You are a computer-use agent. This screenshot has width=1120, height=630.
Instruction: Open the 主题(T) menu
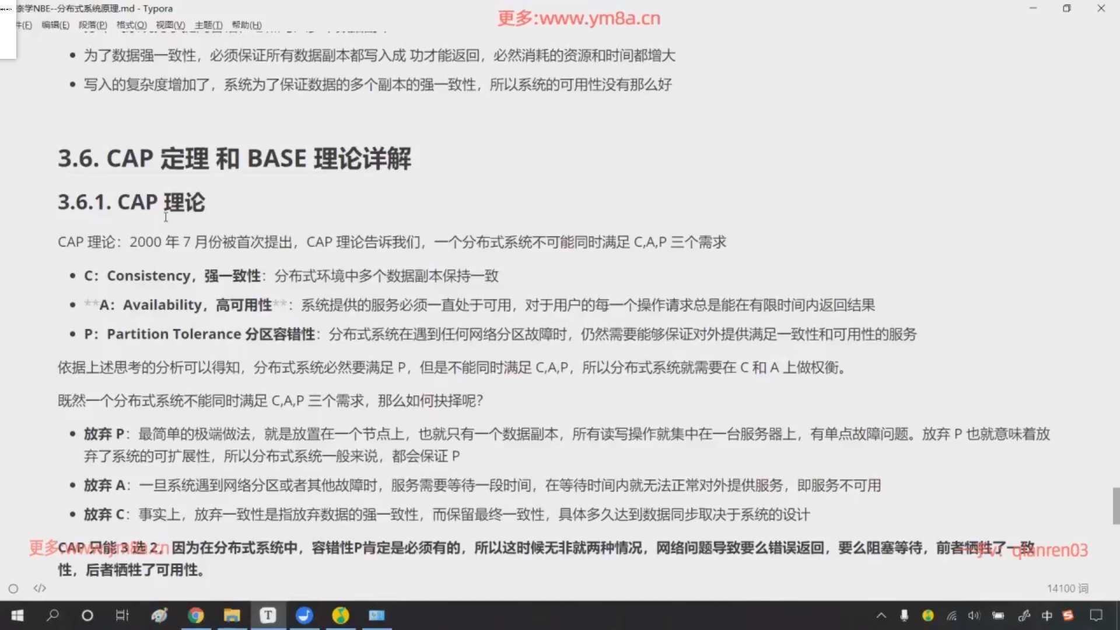tap(208, 25)
